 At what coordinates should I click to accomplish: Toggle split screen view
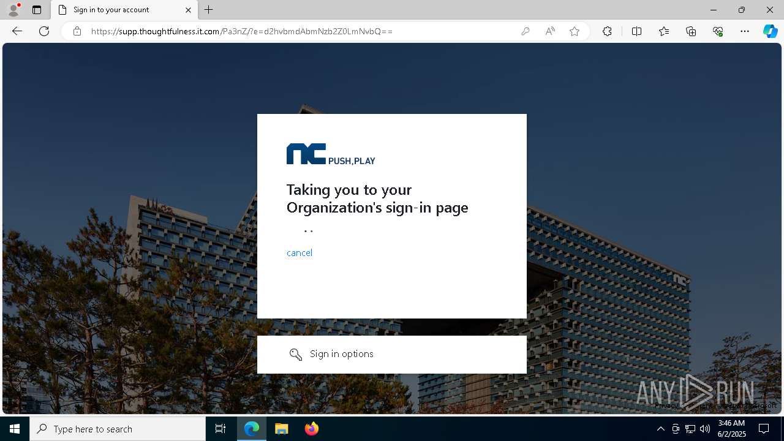pos(636,31)
